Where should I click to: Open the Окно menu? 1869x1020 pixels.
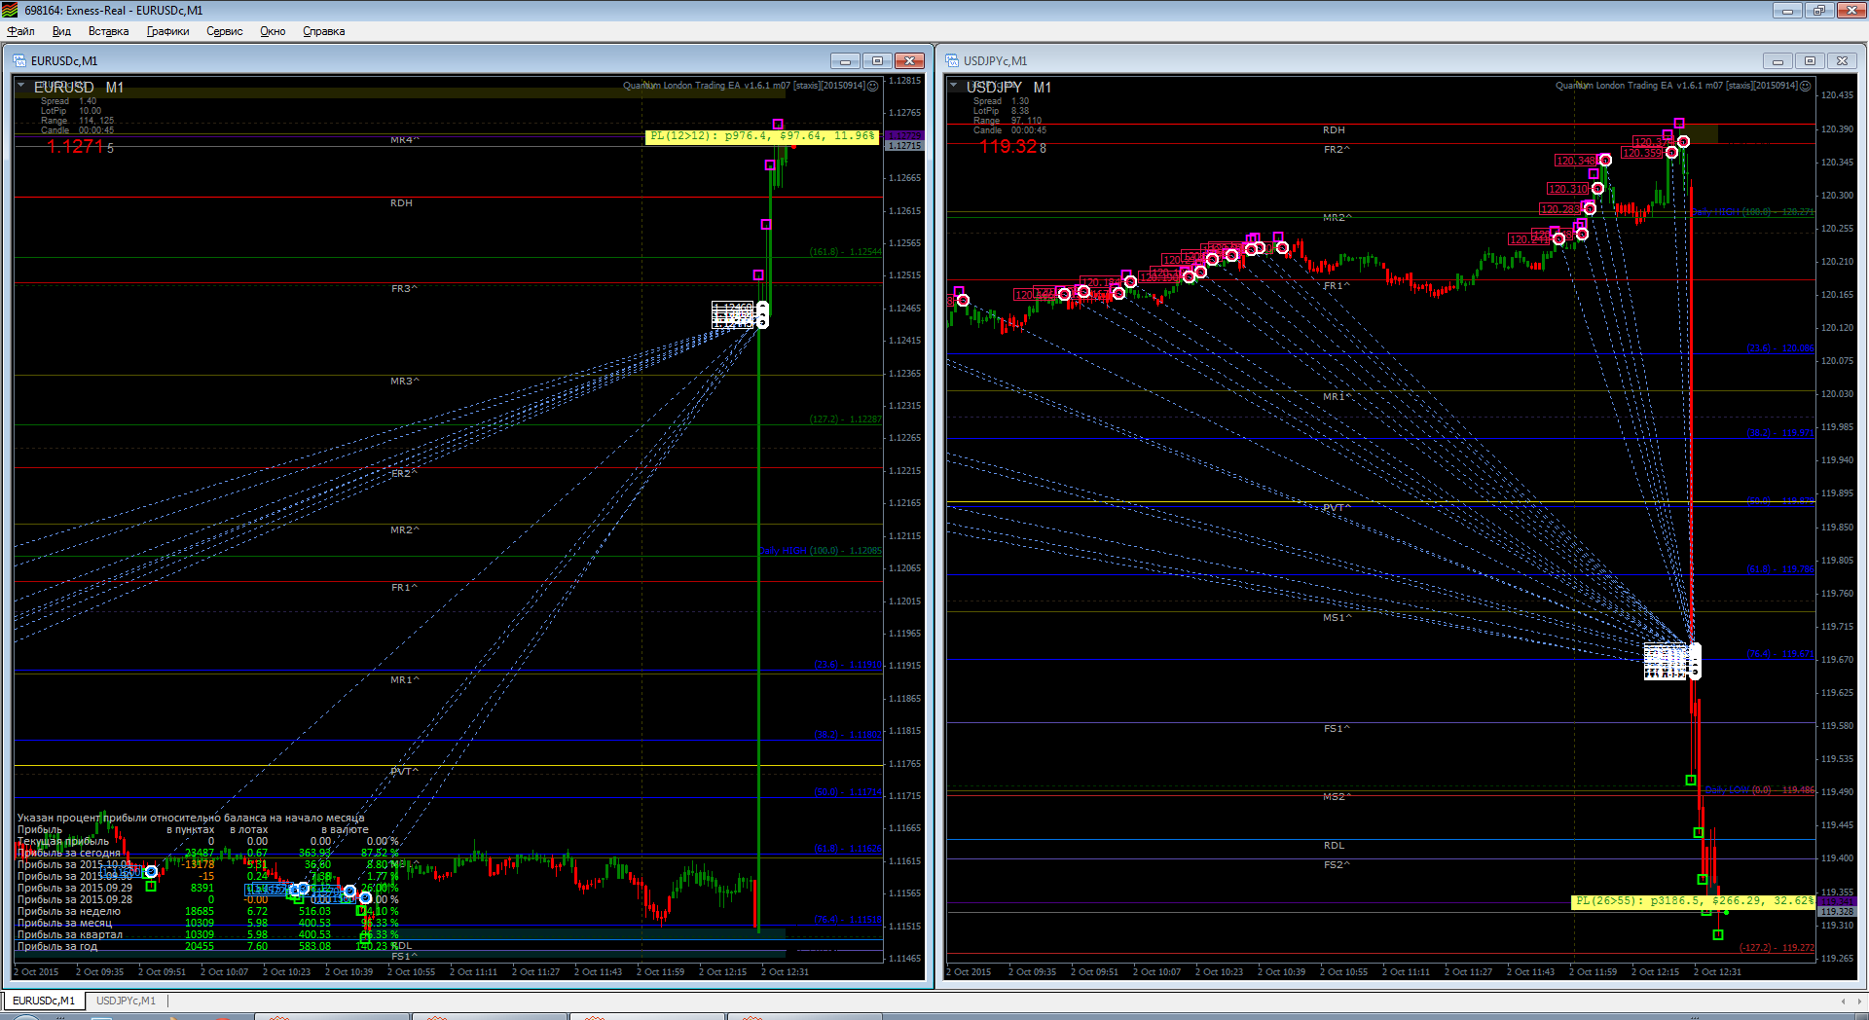pos(273,31)
